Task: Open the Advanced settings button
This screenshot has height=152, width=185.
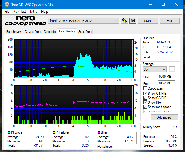Action: (x=164, y=117)
